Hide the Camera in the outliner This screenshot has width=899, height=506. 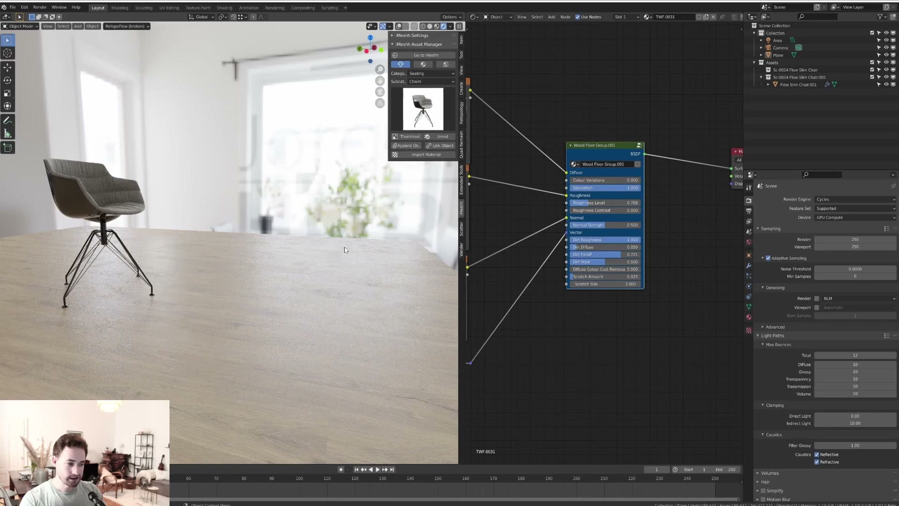pos(886,48)
